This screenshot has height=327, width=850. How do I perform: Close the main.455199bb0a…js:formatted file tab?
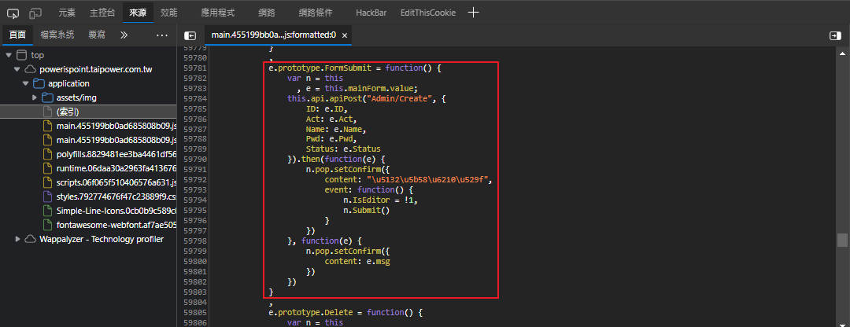click(x=344, y=35)
